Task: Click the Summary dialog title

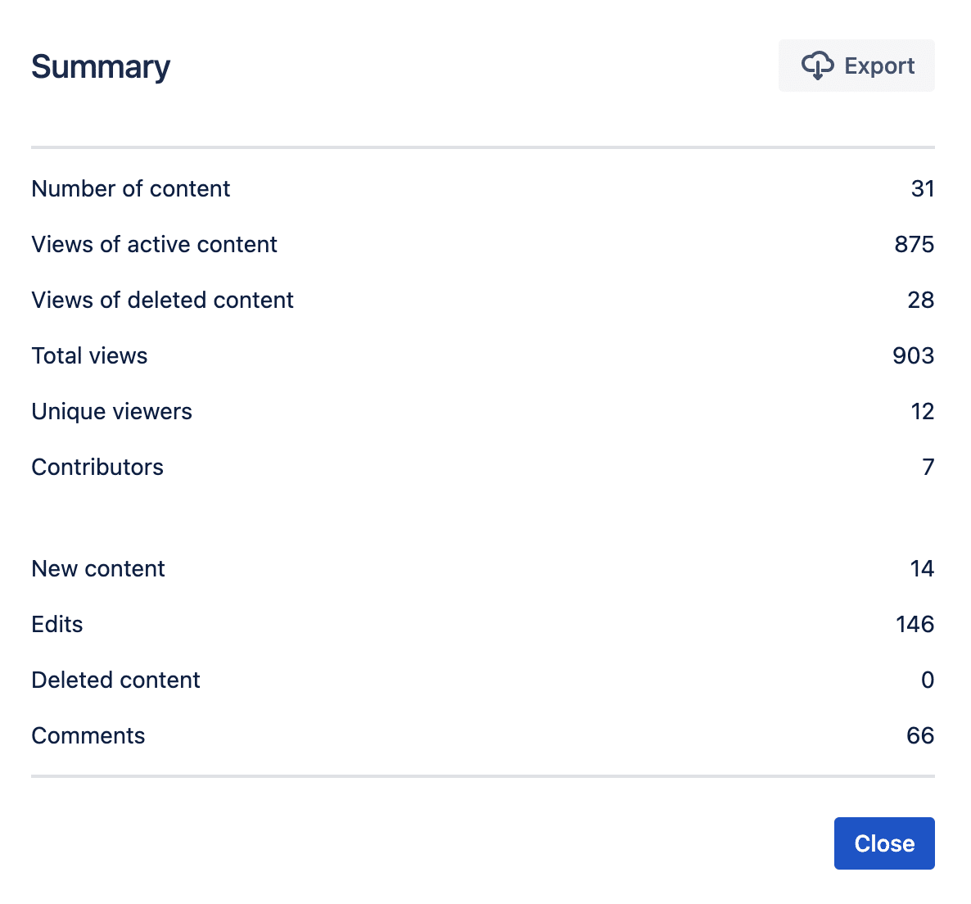Action: [x=100, y=66]
